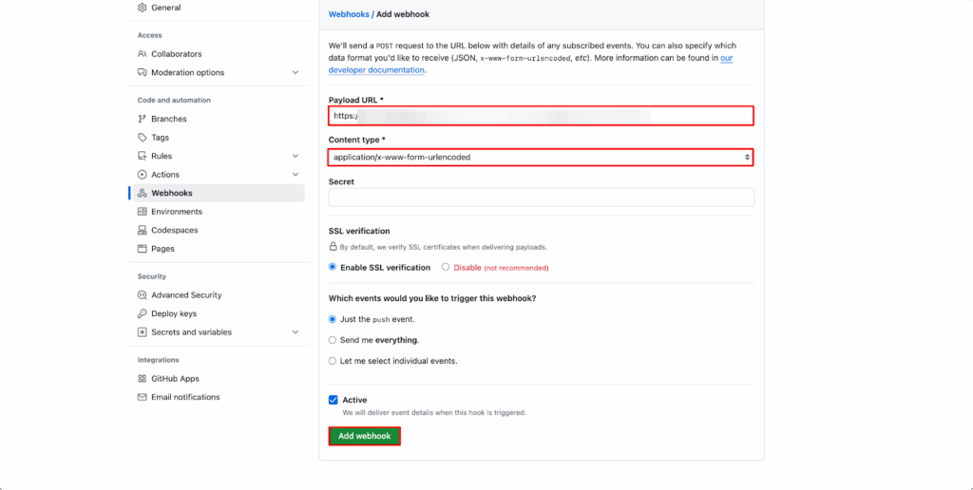Screen dimensions: 973x490
Task: Open the Pages settings menu item
Action: point(162,249)
